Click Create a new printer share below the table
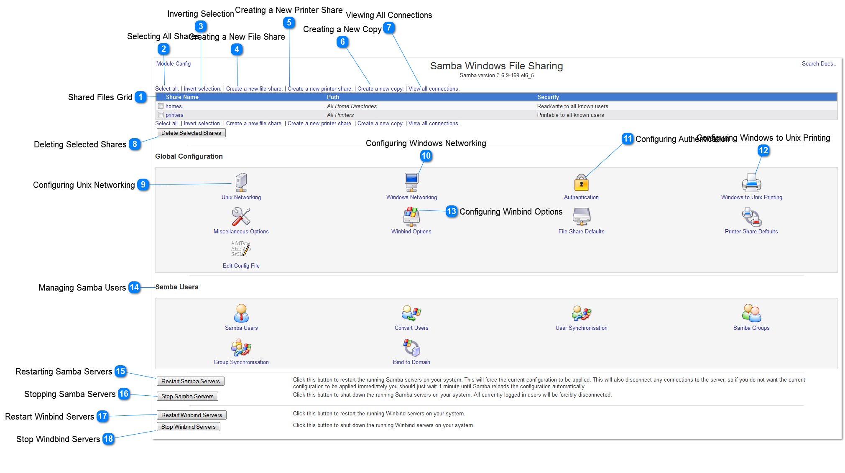This screenshot has width=845, height=473. 320,124
